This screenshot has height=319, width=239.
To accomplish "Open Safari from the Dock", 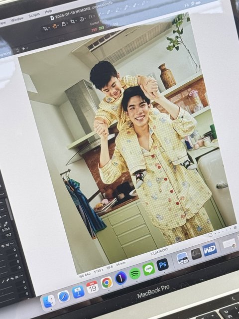I will tap(64, 297).
